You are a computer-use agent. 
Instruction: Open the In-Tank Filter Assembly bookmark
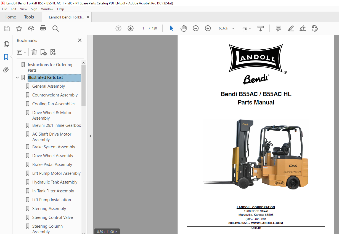click(x=53, y=191)
